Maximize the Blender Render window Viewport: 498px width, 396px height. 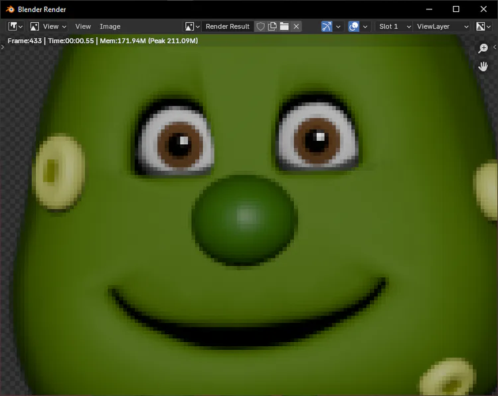point(456,9)
